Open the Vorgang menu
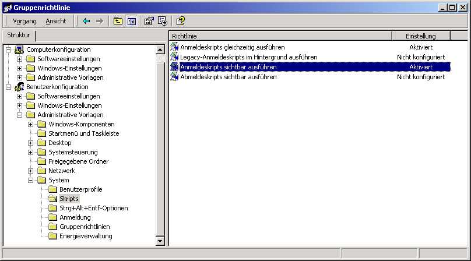471x261 pixels. [24, 21]
